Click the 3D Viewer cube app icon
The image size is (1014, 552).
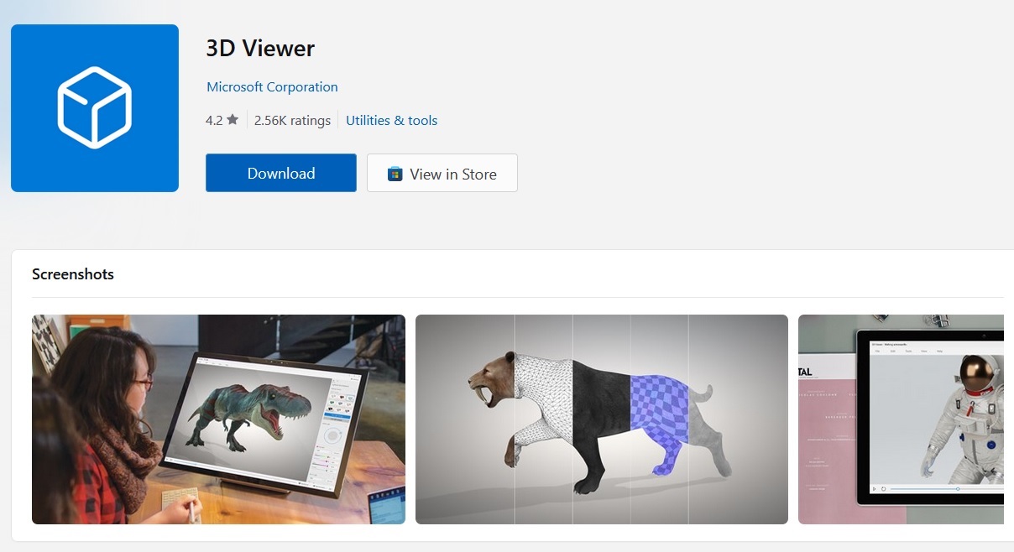pos(95,108)
